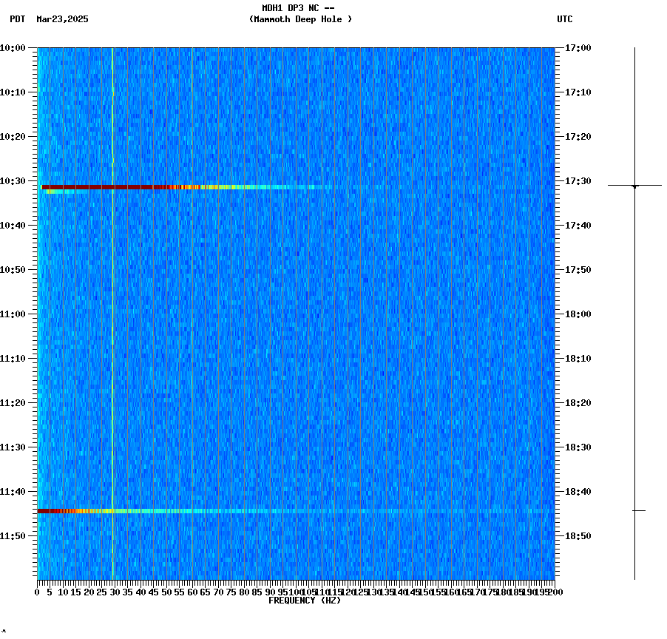
Task: Click the Mammoth Deep Hole subtitle text
Action: (301, 20)
